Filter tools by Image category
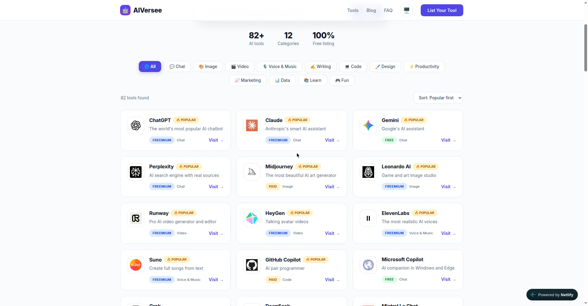This screenshot has width=588, height=306. pyautogui.click(x=208, y=67)
